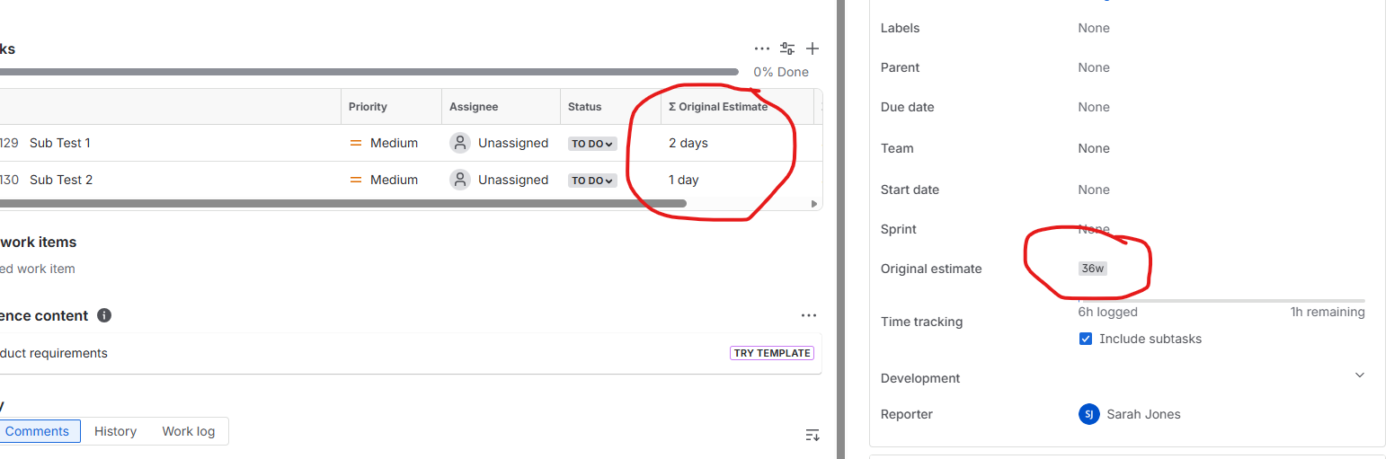Open status dropdown for Sub Test 1

[x=592, y=144]
